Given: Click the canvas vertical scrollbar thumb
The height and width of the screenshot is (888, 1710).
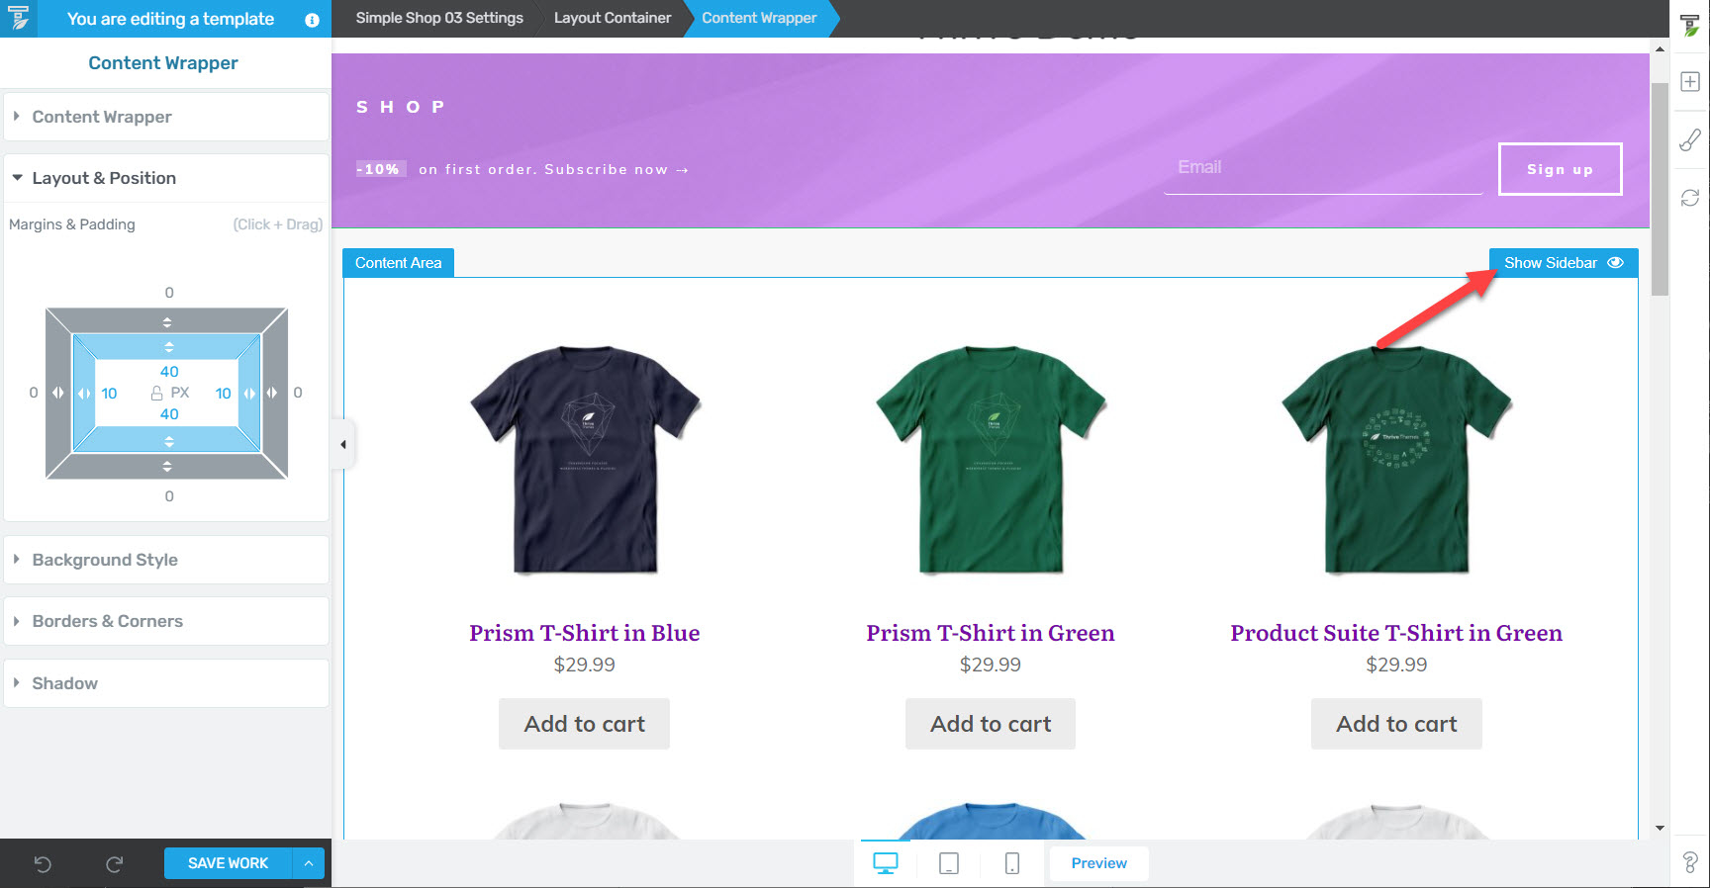Looking at the screenshot, I should coord(1660,189).
